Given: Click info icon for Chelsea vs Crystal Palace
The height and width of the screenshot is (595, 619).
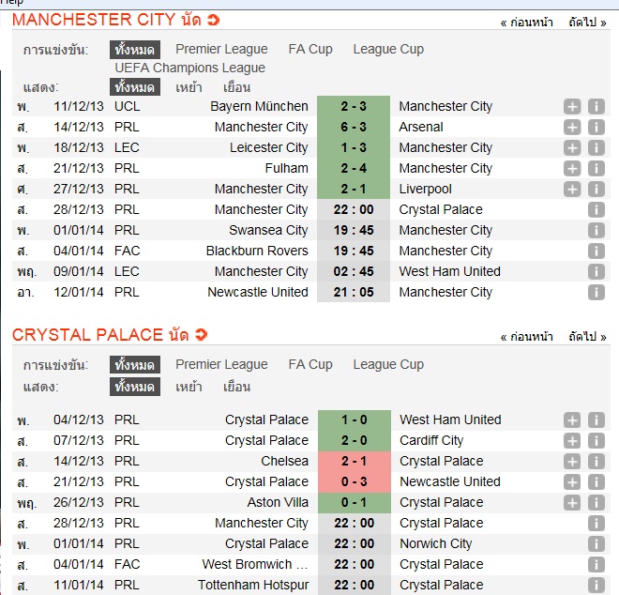Looking at the screenshot, I should (x=596, y=462).
